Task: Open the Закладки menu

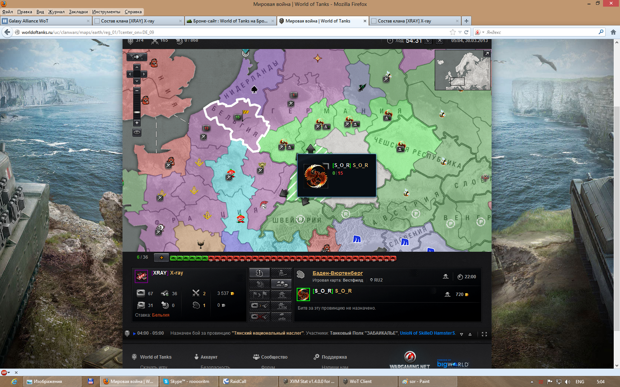Action: coord(78,12)
